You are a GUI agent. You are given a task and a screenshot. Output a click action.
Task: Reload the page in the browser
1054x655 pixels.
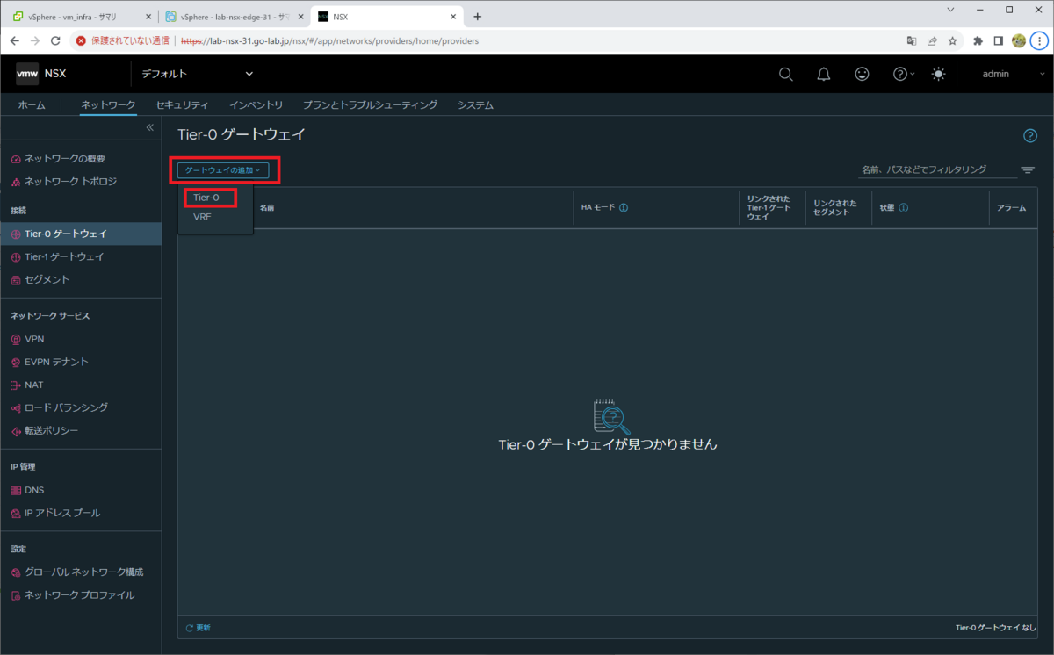[x=56, y=40]
